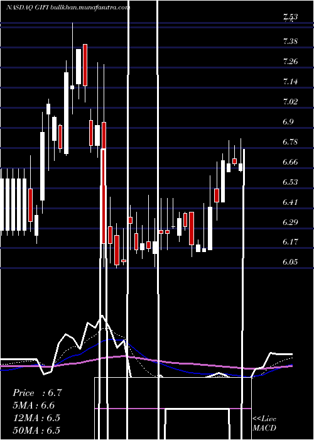Click the 7.14 price axis label
The height and width of the screenshot is (440, 314).
(290, 82)
